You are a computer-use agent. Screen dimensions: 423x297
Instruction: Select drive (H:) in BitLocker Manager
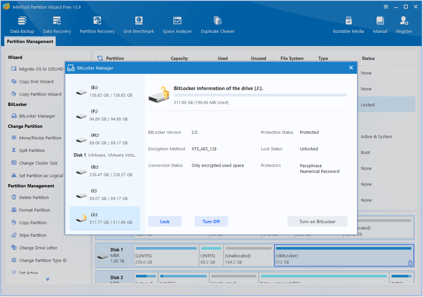pos(105,139)
